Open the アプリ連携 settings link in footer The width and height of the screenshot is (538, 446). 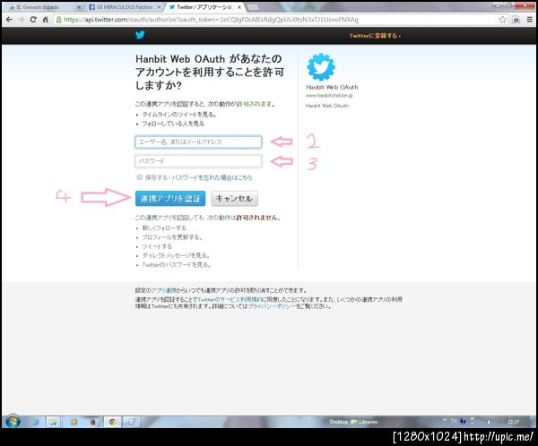(163, 290)
